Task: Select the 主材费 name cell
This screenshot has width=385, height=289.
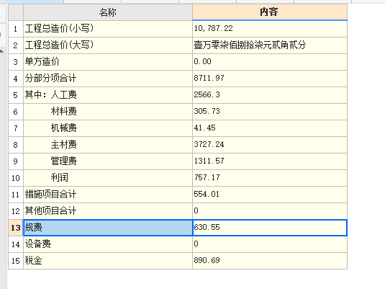Action: (108, 145)
